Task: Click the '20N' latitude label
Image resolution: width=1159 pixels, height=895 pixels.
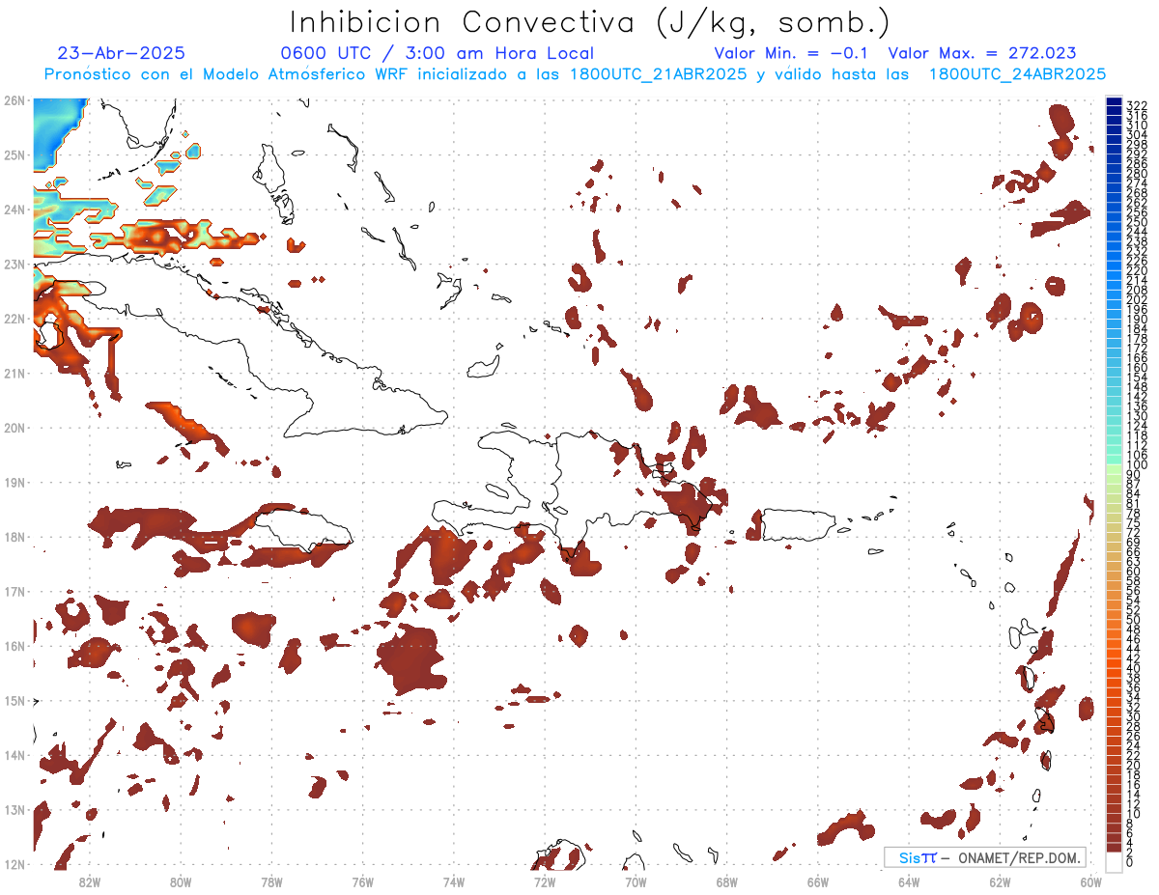Action: [14, 428]
